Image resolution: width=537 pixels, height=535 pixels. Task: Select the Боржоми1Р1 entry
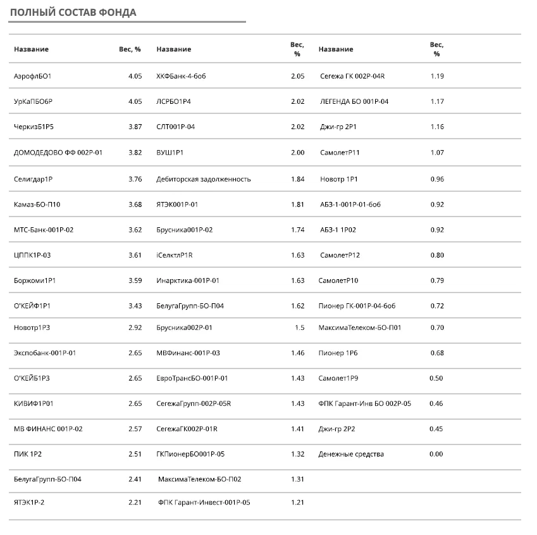click(35, 280)
